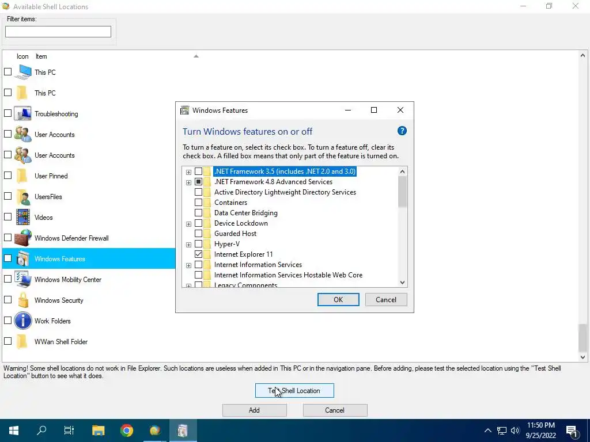Click Cancel in Windows Features dialog
This screenshot has width=590, height=442.
385,299
